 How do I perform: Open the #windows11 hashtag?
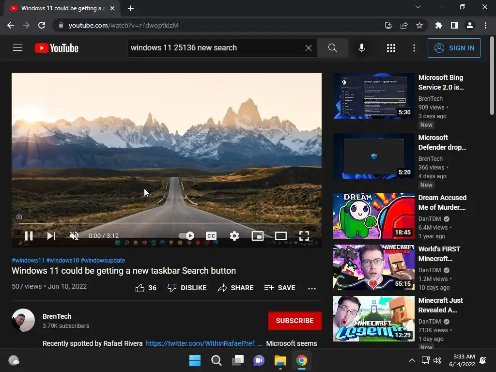click(x=28, y=260)
